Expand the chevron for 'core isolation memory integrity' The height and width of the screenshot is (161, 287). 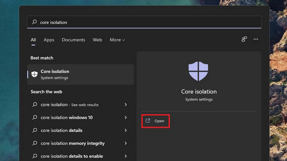tap(126, 143)
